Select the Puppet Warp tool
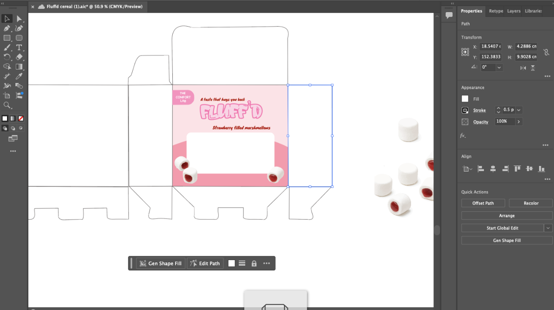The image size is (554, 310). pos(7,86)
